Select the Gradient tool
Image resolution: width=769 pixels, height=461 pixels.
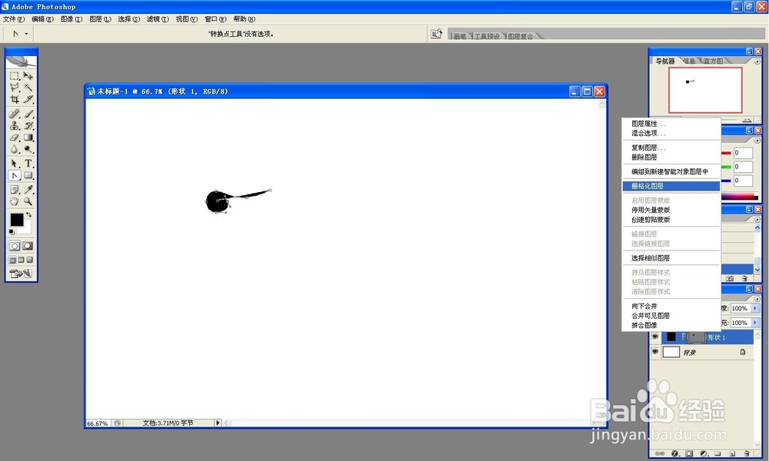tap(28, 138)
